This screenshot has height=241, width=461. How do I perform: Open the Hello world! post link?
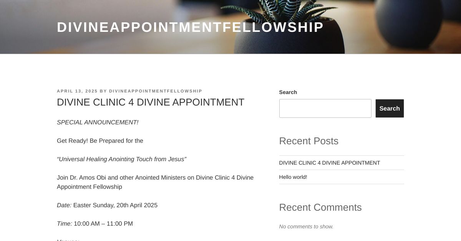pyautogui.click(x=293, y=177)
